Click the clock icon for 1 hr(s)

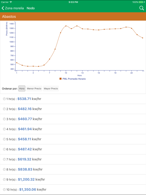[x=4, y=99]
